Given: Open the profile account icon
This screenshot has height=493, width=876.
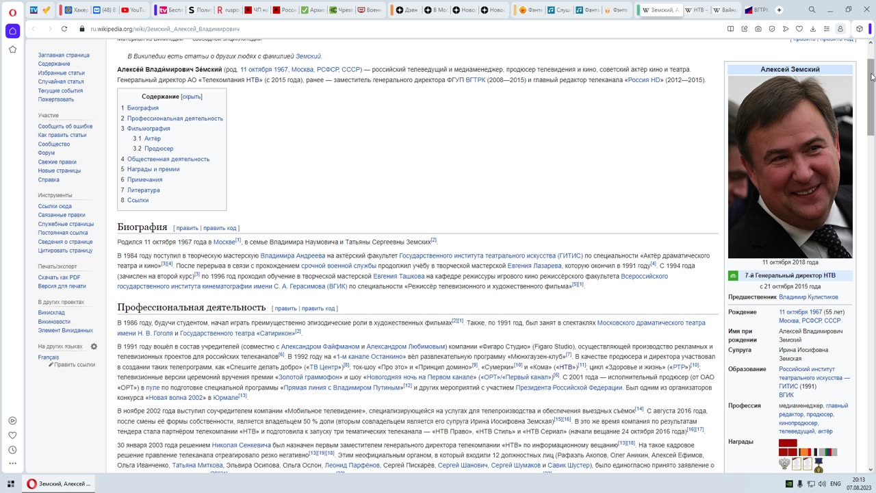Looking at the screenshot, I should [x=840, y=29].
